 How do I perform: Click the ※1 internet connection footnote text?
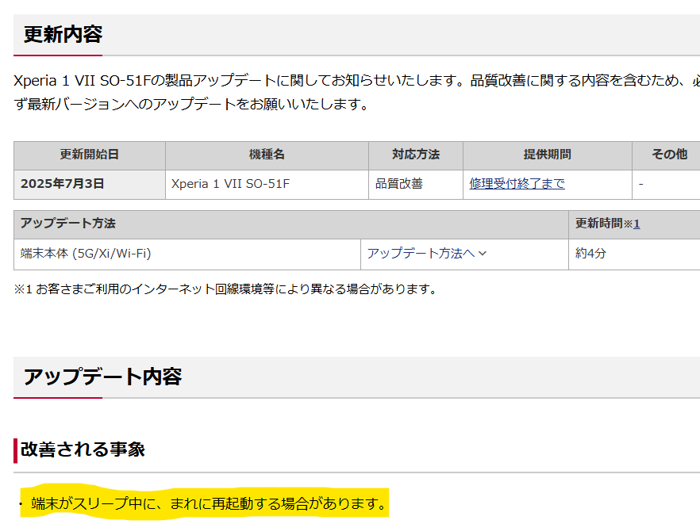(x=225, y=289)
